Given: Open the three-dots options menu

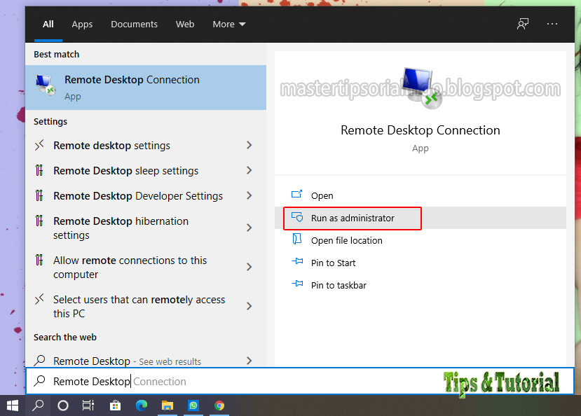Looking at the screenshot, I should tap(552, 24).
